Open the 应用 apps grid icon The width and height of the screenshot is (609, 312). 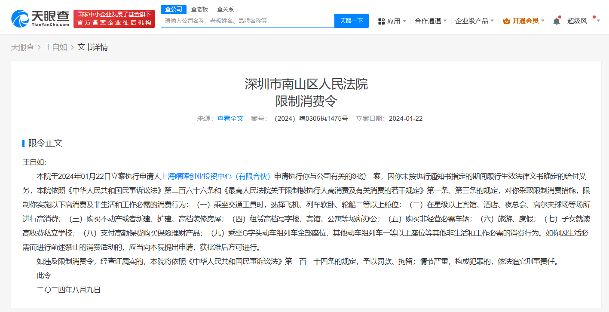pos(381,21)
